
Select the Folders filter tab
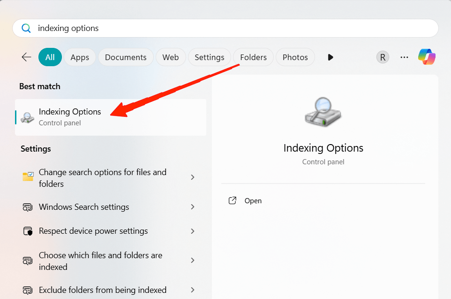point(253,57)
